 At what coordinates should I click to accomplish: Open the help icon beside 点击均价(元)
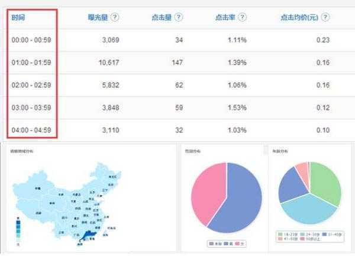[x=325, y=17]
